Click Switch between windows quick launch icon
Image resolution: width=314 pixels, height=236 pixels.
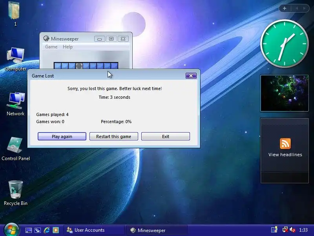[x=38, y=230]
